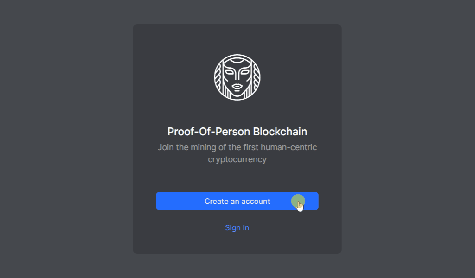Select the circular woman-face emblem

237,77
